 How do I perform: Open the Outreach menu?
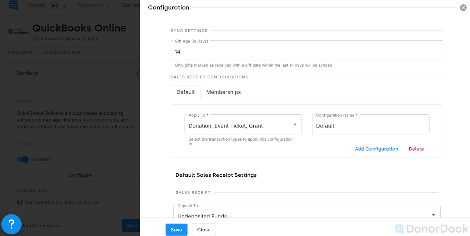pos(131,5)
